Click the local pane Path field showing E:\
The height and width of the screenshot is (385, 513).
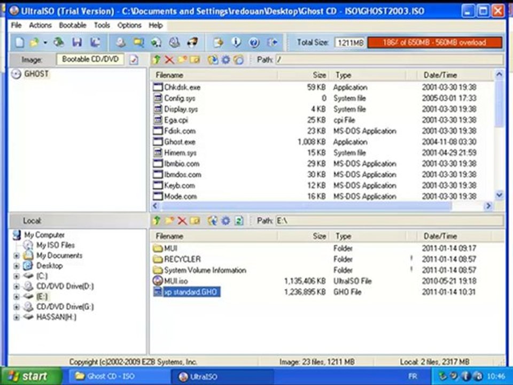click(390, 221)
